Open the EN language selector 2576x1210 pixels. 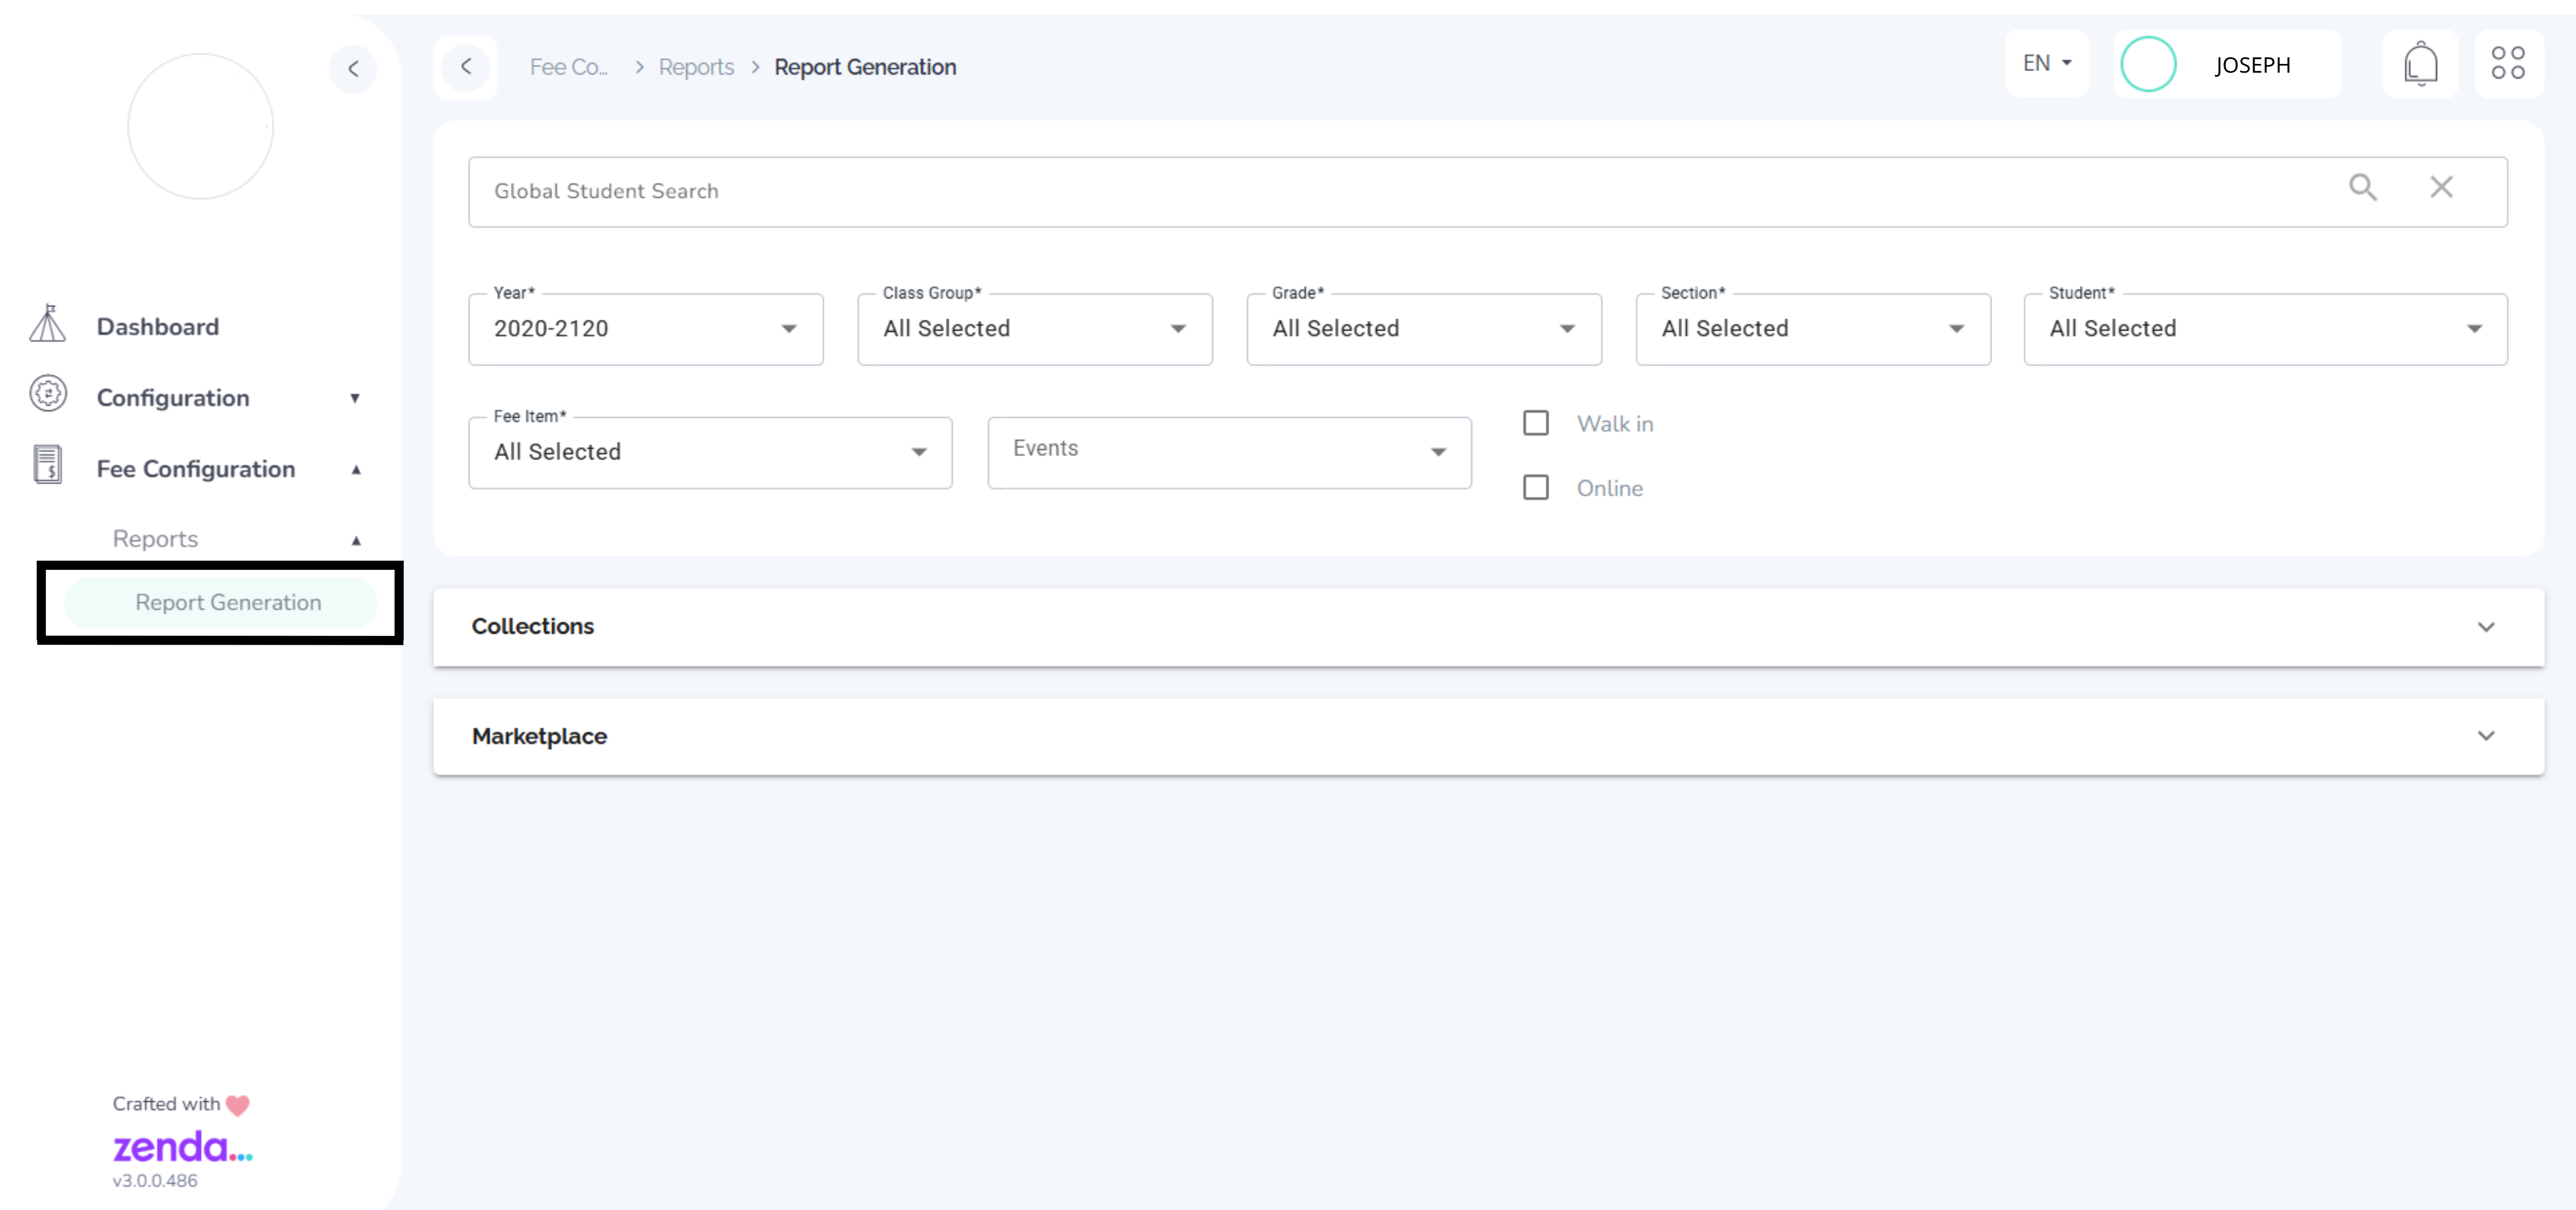[2046, 64]
